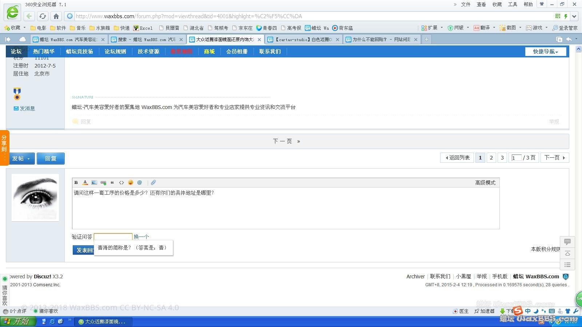582x327 pixels.
Task: Click the 换一个 link to change question
Action: point(141,237)
